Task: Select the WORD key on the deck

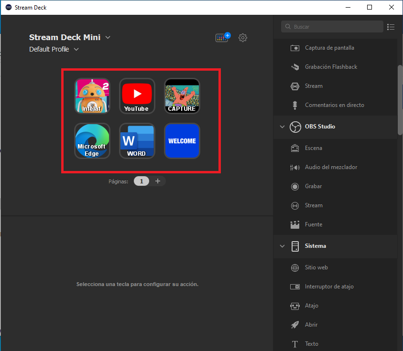Action: pos(137,141)
